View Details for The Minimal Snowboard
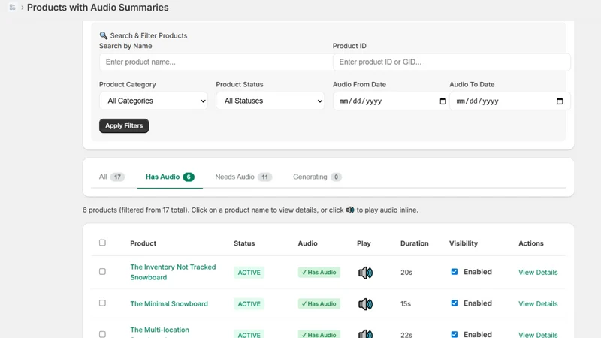The height and width of the screenshot is (338, 601). point(538,304)
